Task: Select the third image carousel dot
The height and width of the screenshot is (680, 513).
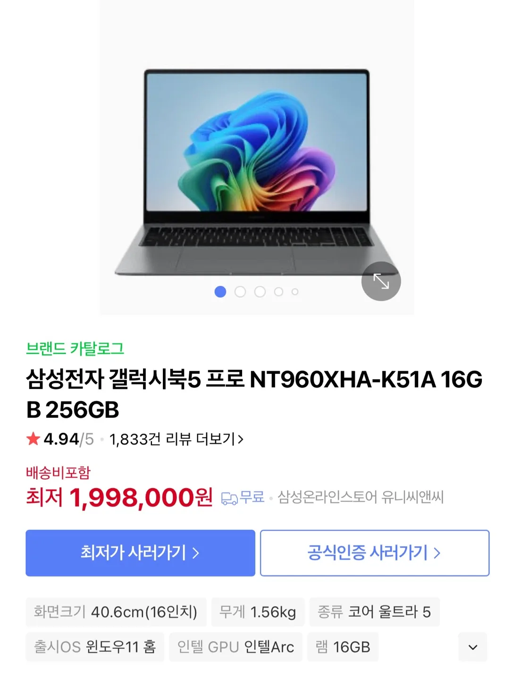Action: pyautogui.click(x=260, y=292)
